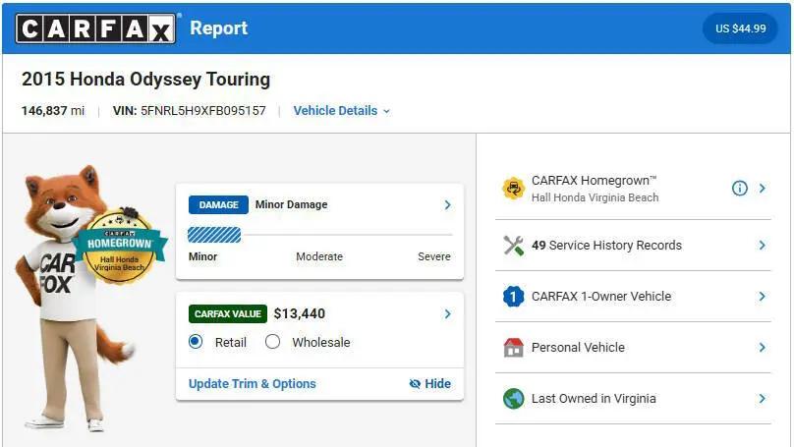Hide the CARFAX value section
This screenshot has width=794, height=447.
(x=429, y=384)
